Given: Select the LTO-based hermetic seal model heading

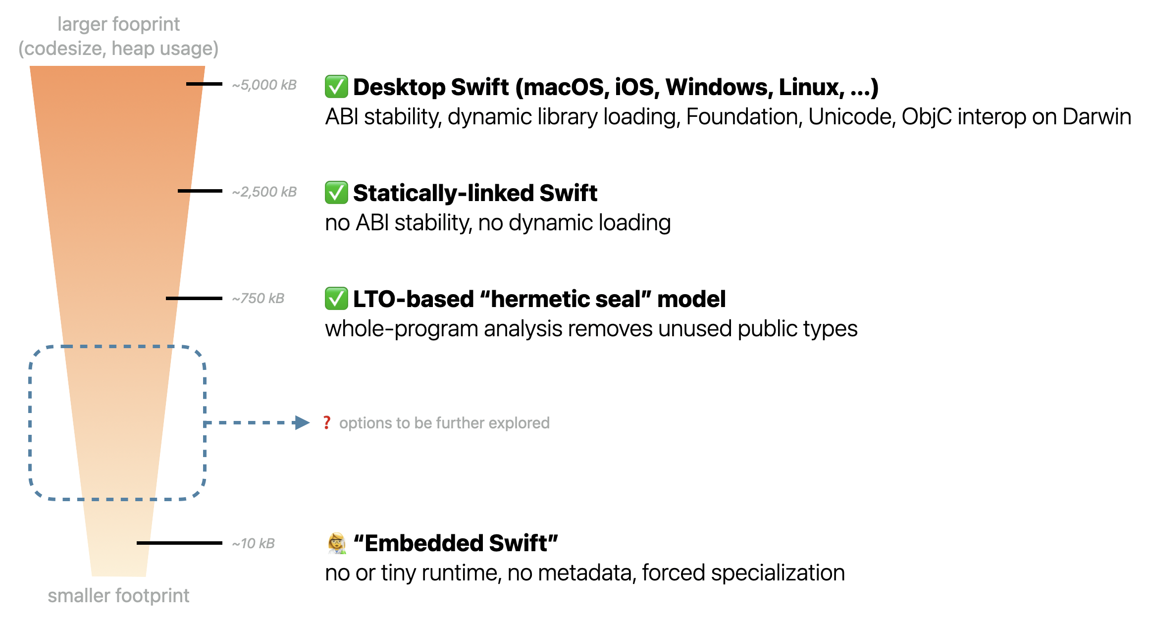Looking at the screenshot, I should 539,299.
